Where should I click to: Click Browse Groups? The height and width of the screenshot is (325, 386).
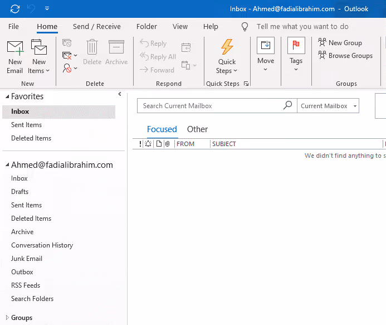(x=345, y=55)
